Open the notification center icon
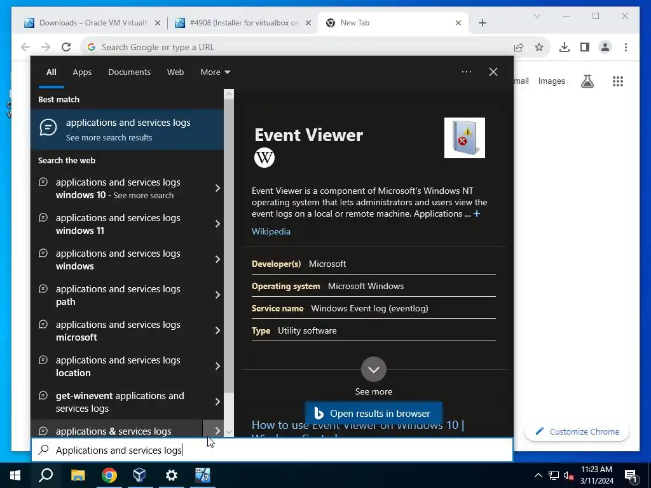Viewport: 651px width, 488px height. click(631, 476)
